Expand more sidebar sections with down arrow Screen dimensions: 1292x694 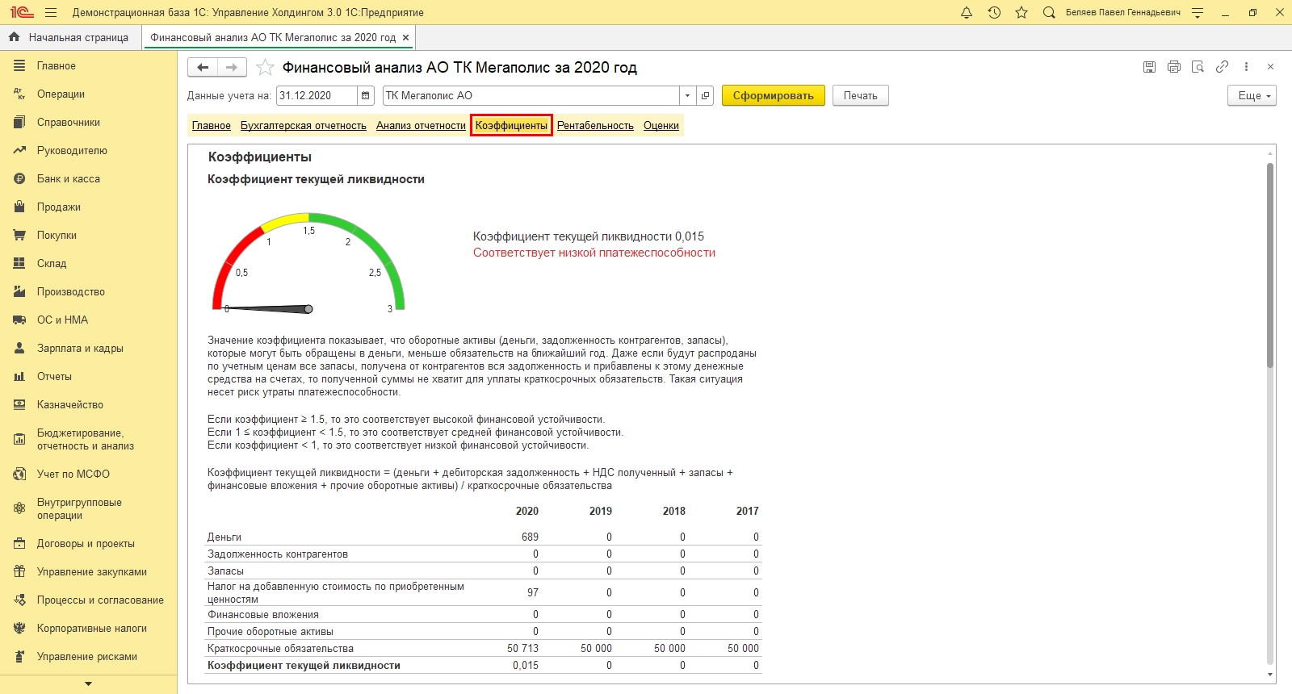point(89,684)
